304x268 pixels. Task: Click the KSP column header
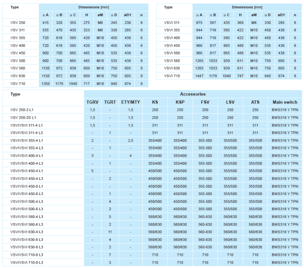tap(180, 102)
